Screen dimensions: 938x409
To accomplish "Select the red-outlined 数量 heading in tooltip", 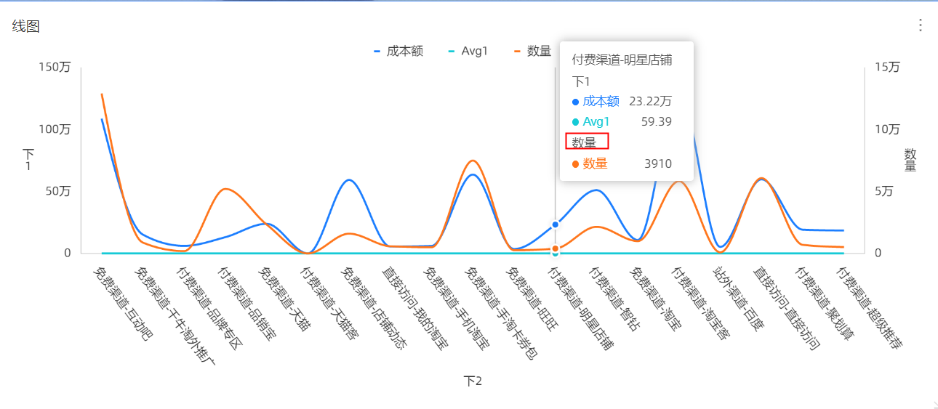I will (x=587, y=142).
